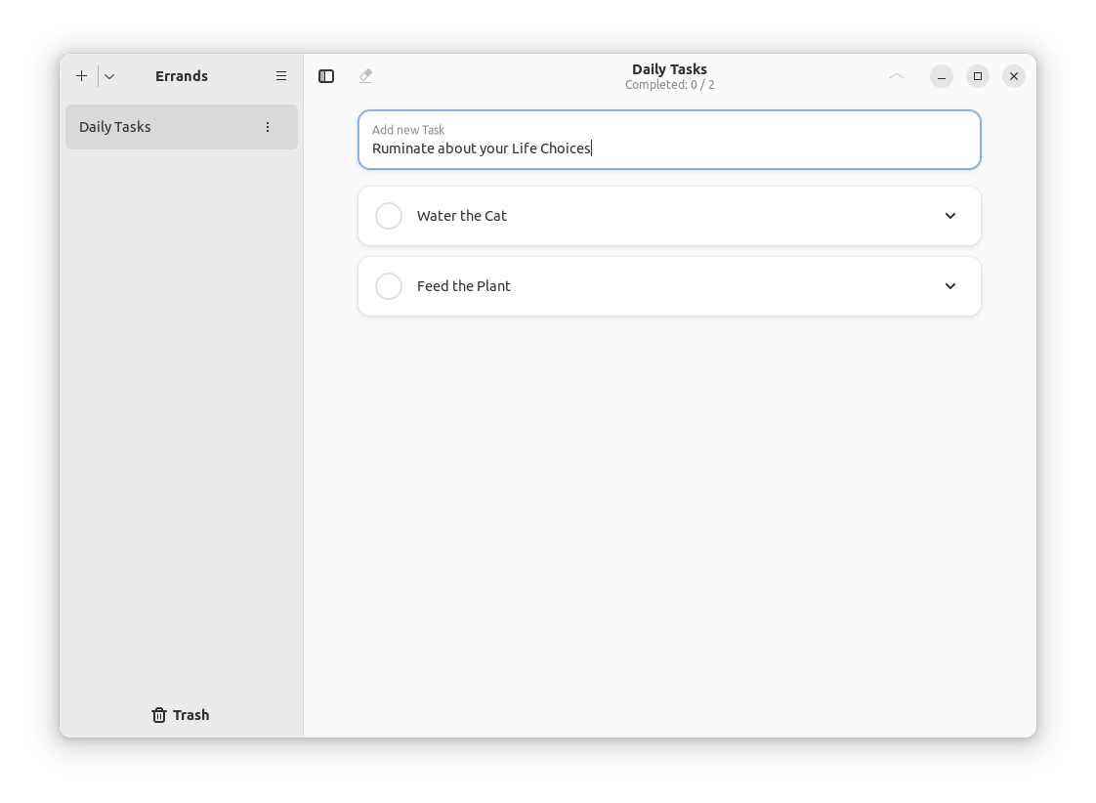Select the Daily Tasks list in the sidebar

tap(156, 126)
